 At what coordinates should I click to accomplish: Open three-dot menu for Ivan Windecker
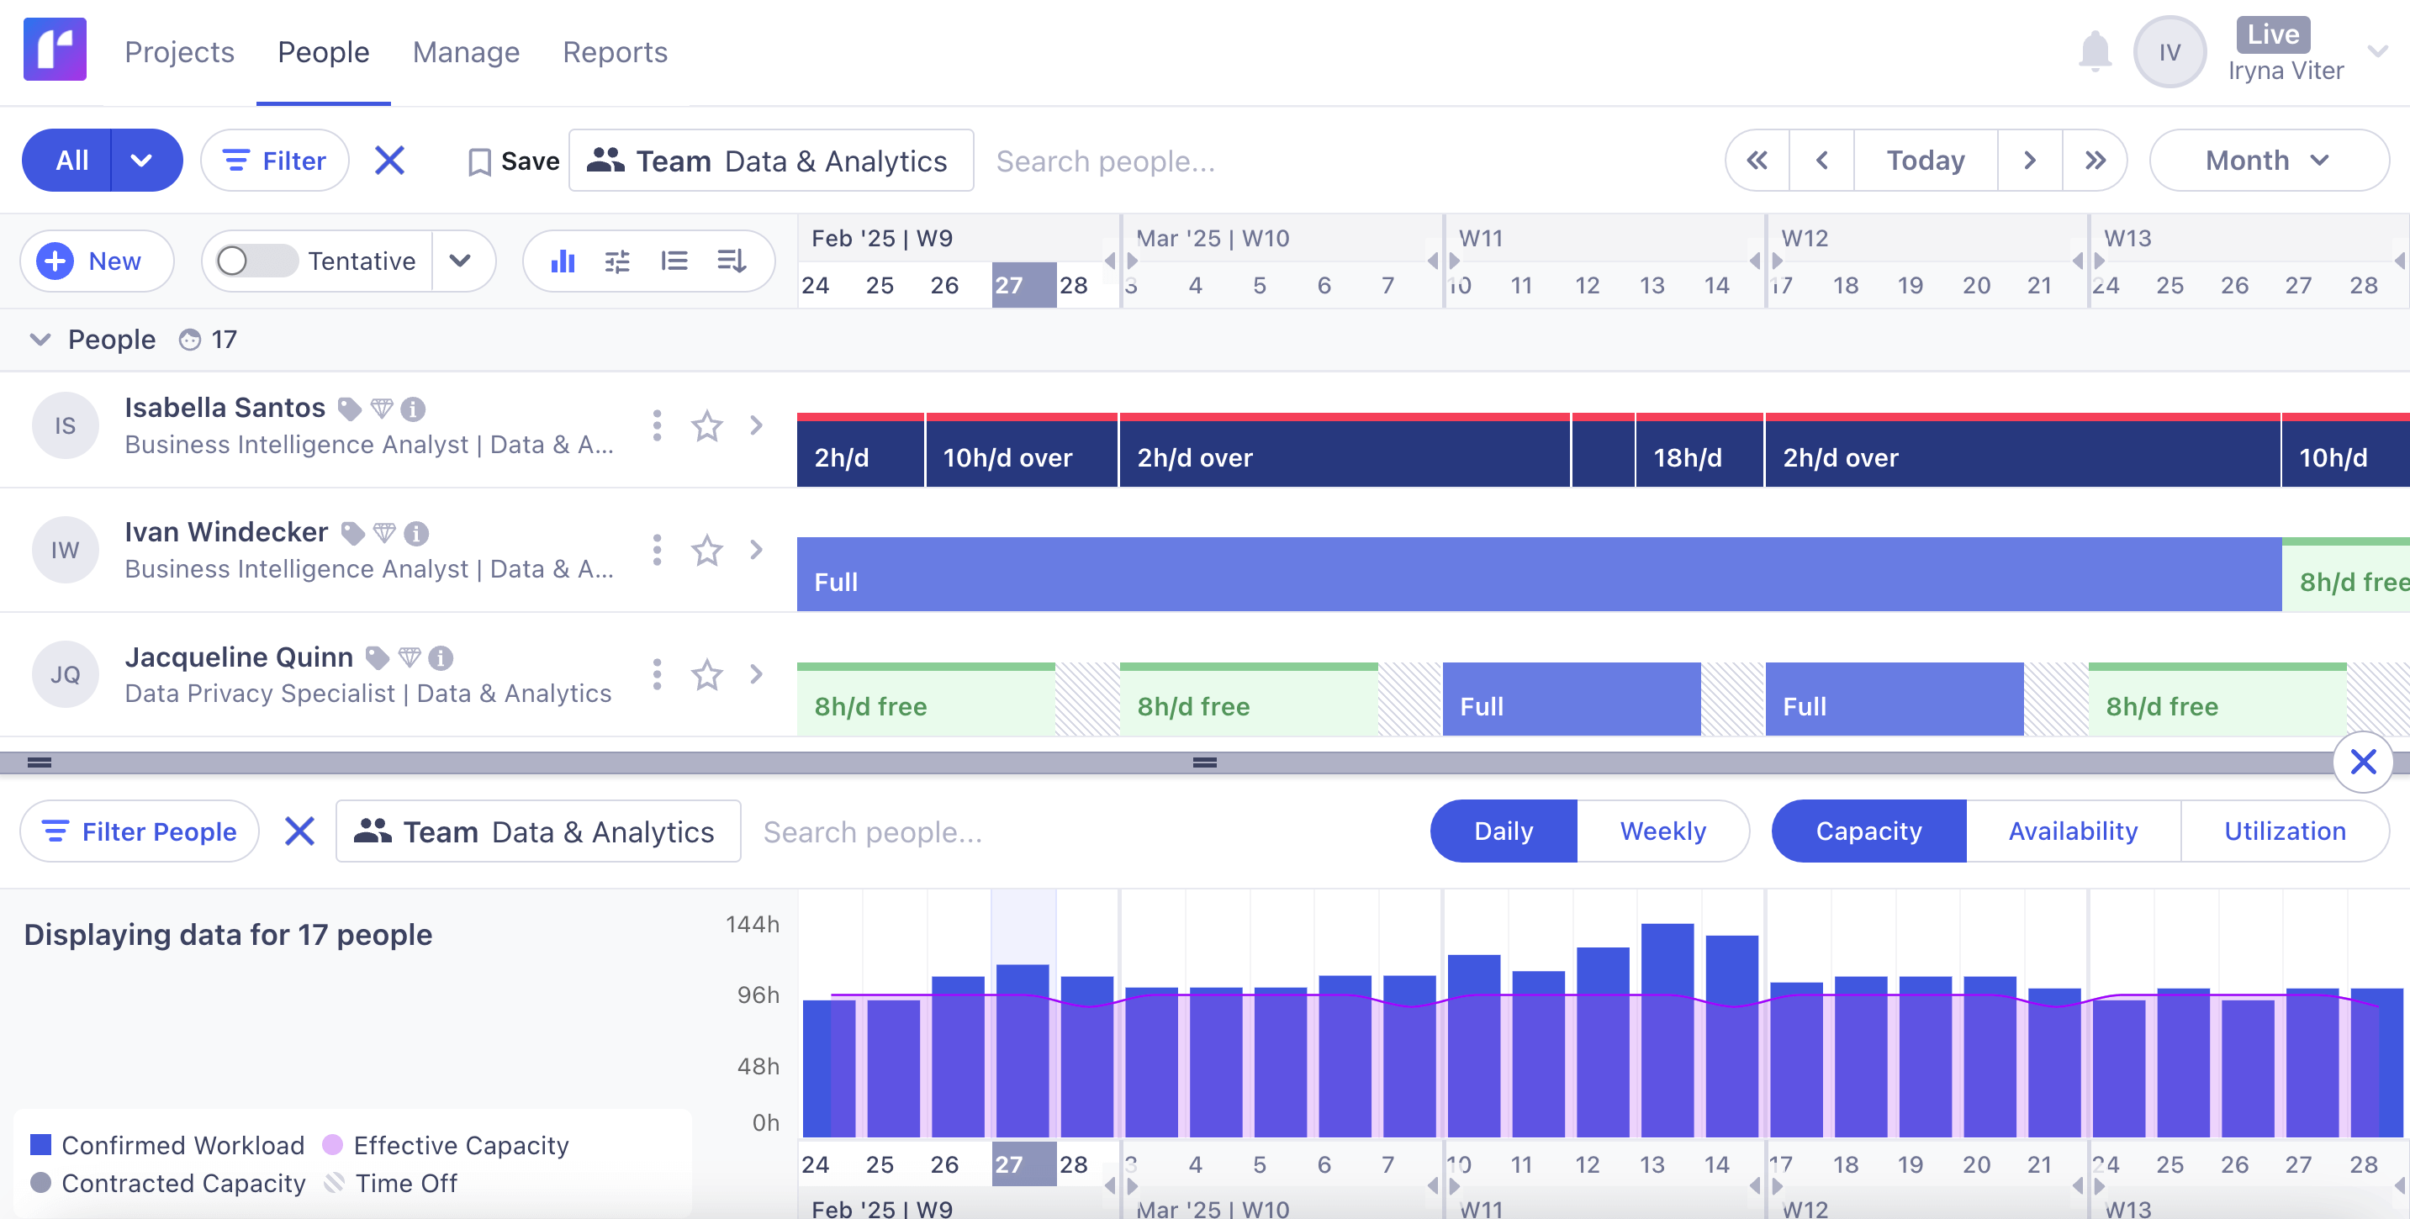coord(657,550)
